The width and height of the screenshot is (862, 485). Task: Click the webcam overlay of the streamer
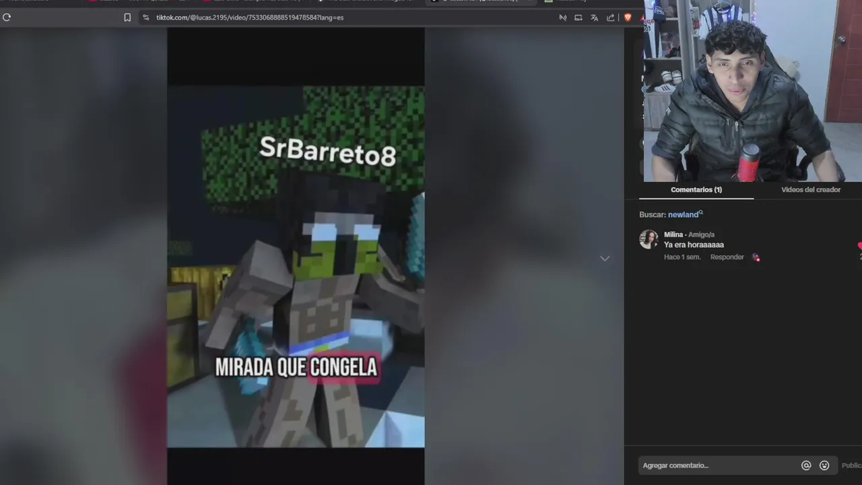[x=753, y=91]
